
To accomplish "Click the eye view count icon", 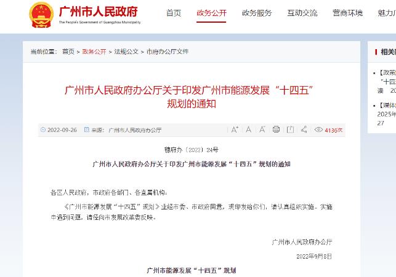I will (x=318, y=130).
